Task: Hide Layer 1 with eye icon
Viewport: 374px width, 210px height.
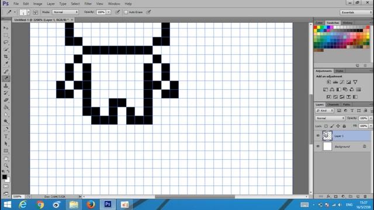Action: click(x=318, y=136)
